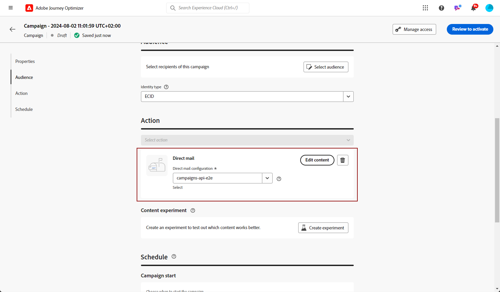Click the Edit content button
Screen dimensions: 500x292
pos(317,160)
